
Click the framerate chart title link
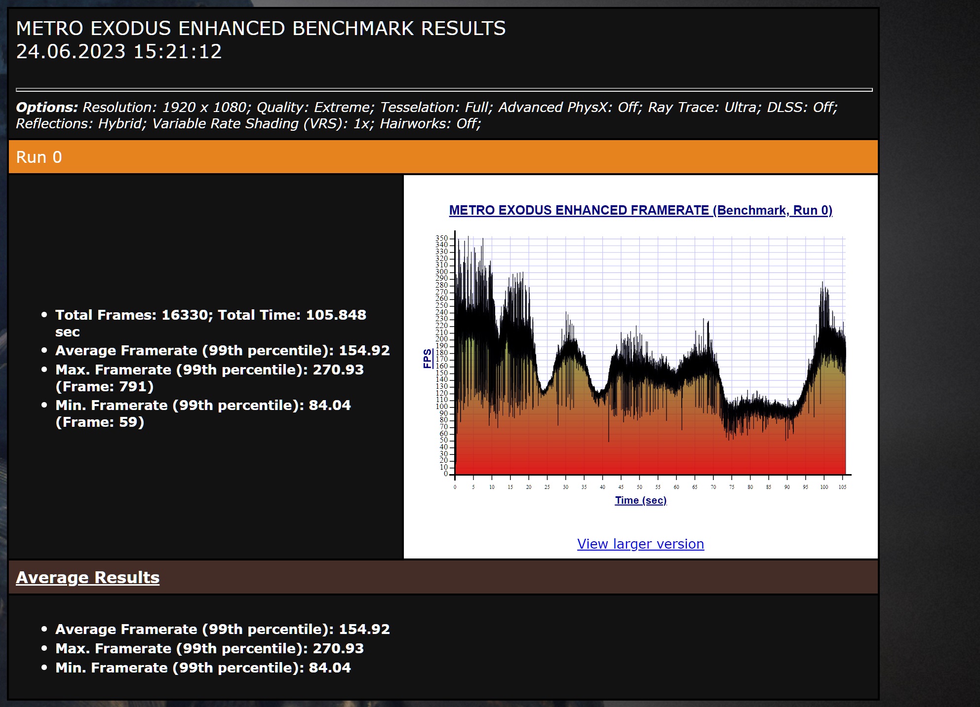point(640,210)
